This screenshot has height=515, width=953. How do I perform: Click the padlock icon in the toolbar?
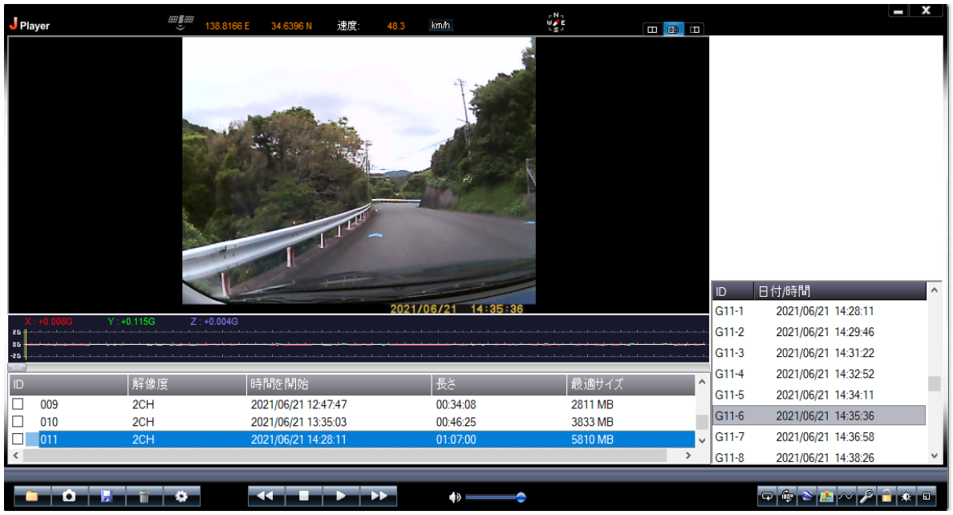pyautogui.click(x=886, y=497)
